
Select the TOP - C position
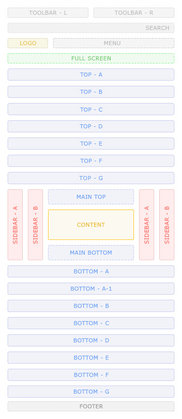tap(91, 109)
